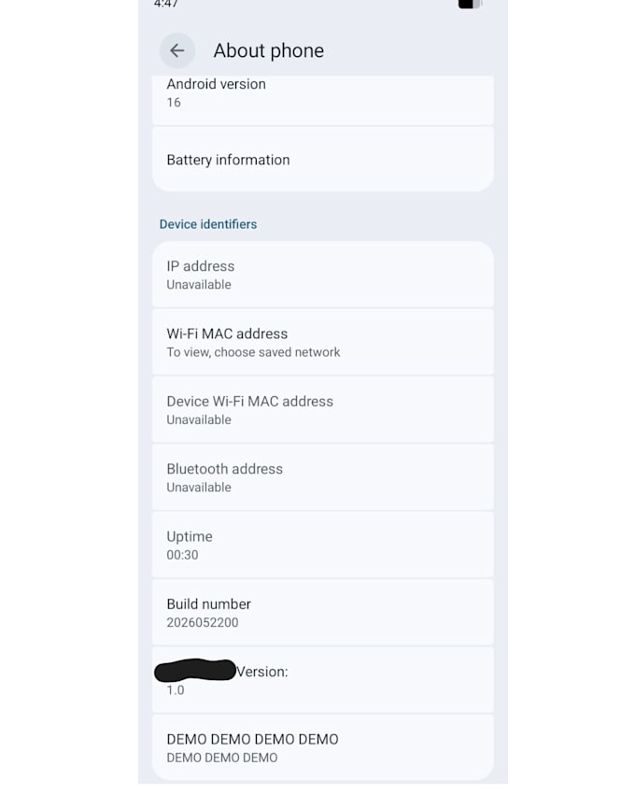Tap the Android version number 16
This screenshot has width=635, height=794.
174,103
